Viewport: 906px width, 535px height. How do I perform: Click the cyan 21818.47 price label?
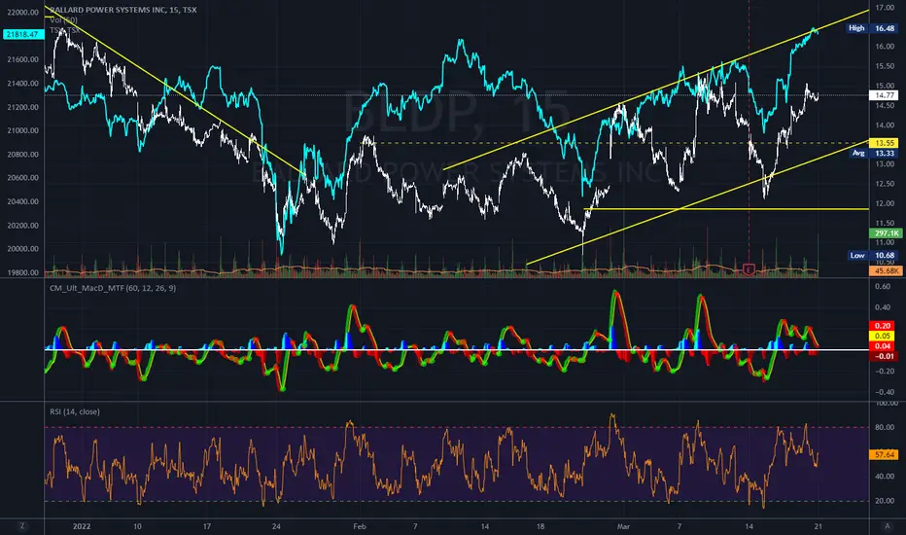click(23, 35)
